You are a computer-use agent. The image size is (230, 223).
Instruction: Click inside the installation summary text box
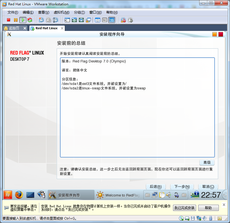pyautogui.click(x=137, y=107)
